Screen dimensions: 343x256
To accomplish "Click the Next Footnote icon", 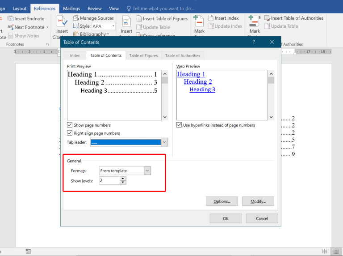I will pos(10,27).
